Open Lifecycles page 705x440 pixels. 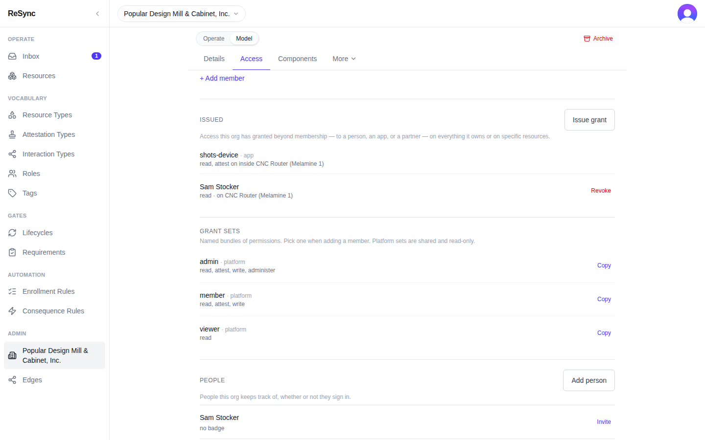tap(54, 233)
